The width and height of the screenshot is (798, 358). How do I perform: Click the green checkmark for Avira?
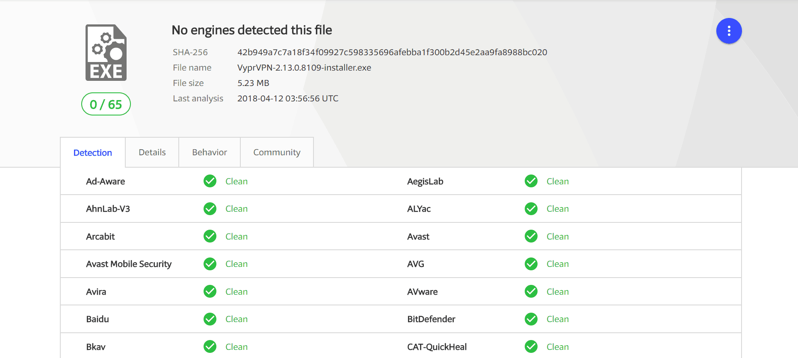click(x=210, y=292)
